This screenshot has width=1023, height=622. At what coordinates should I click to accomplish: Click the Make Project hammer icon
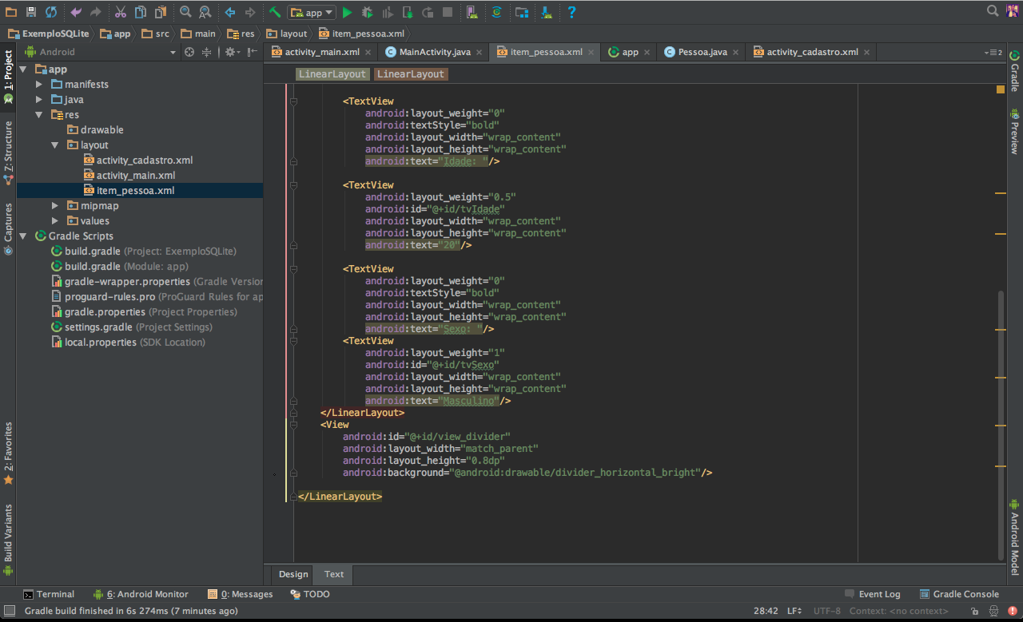(275, 12)
